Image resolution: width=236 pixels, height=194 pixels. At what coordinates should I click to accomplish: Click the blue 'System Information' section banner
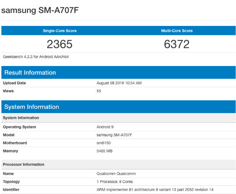click(x=118, y=107)
